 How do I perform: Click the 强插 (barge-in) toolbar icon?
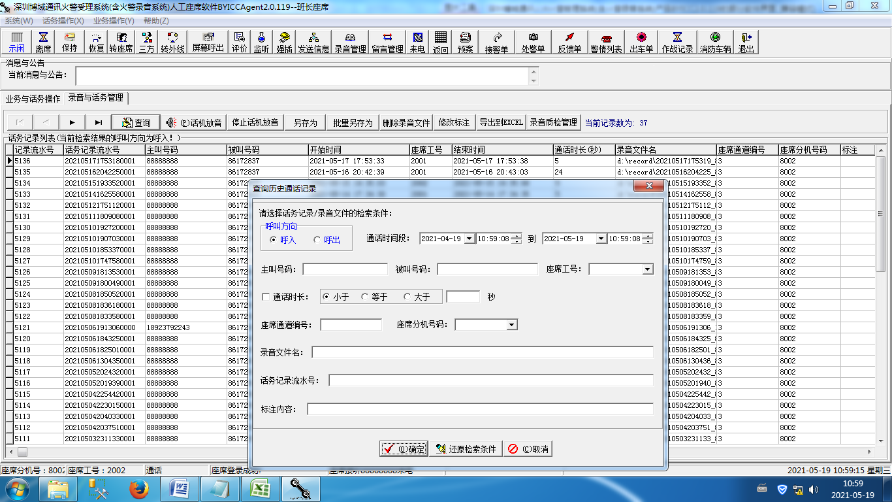(x=284, y=42)
